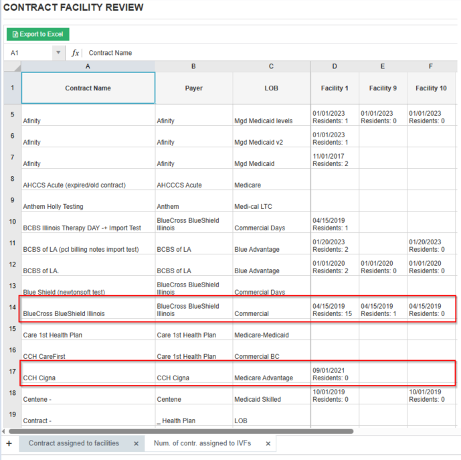The image size is (461, 460).
Task: Select column C header
Action: 272,66
